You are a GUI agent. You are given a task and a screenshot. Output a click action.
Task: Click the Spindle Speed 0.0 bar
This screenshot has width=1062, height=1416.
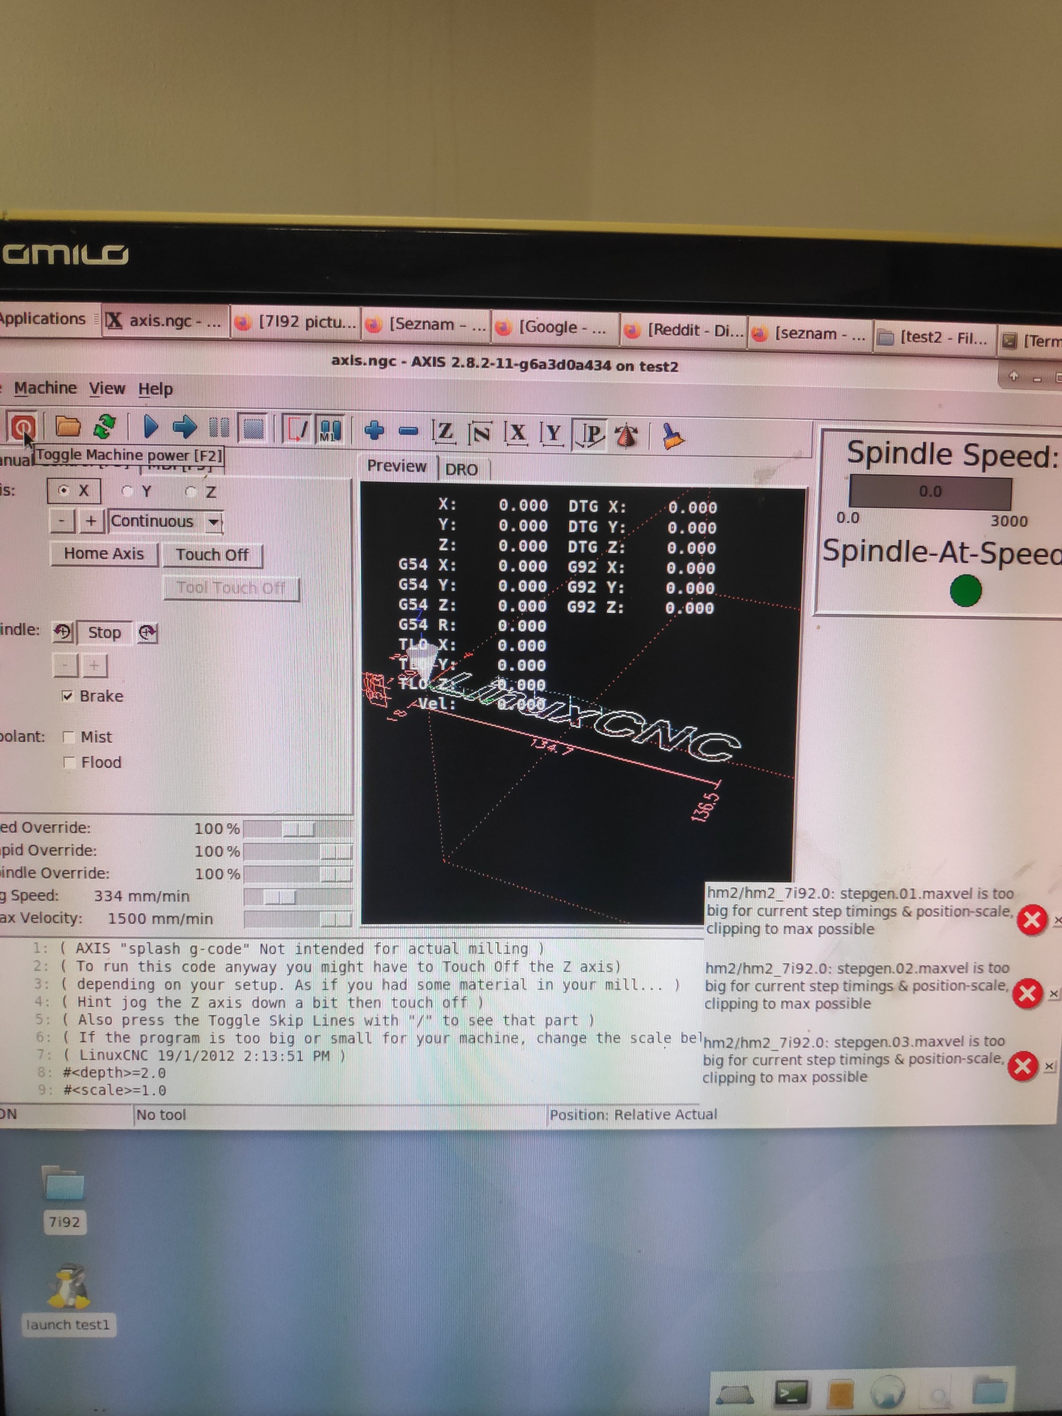click(x=930, y=492)
